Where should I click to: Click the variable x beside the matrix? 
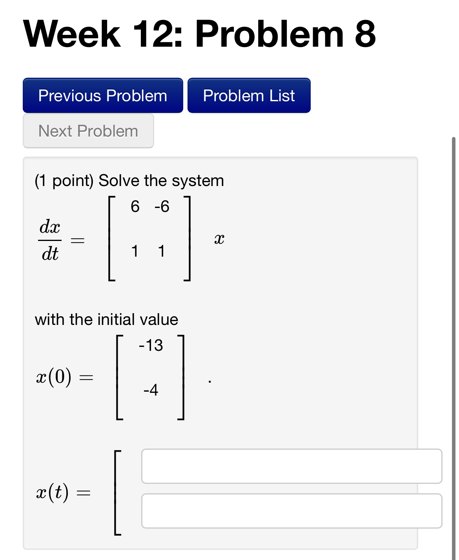[219, 238]
